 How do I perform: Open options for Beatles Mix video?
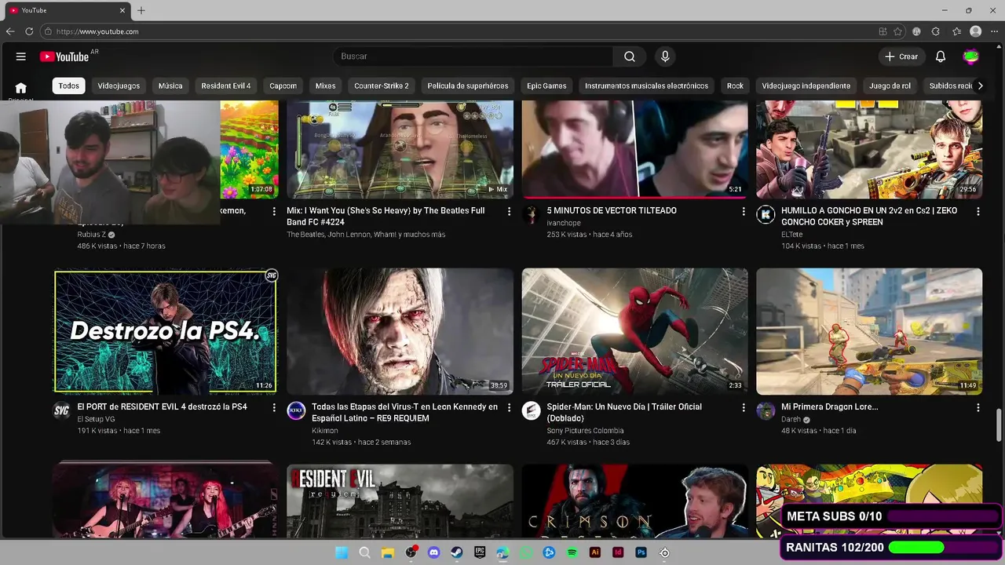tap(509, 211)
